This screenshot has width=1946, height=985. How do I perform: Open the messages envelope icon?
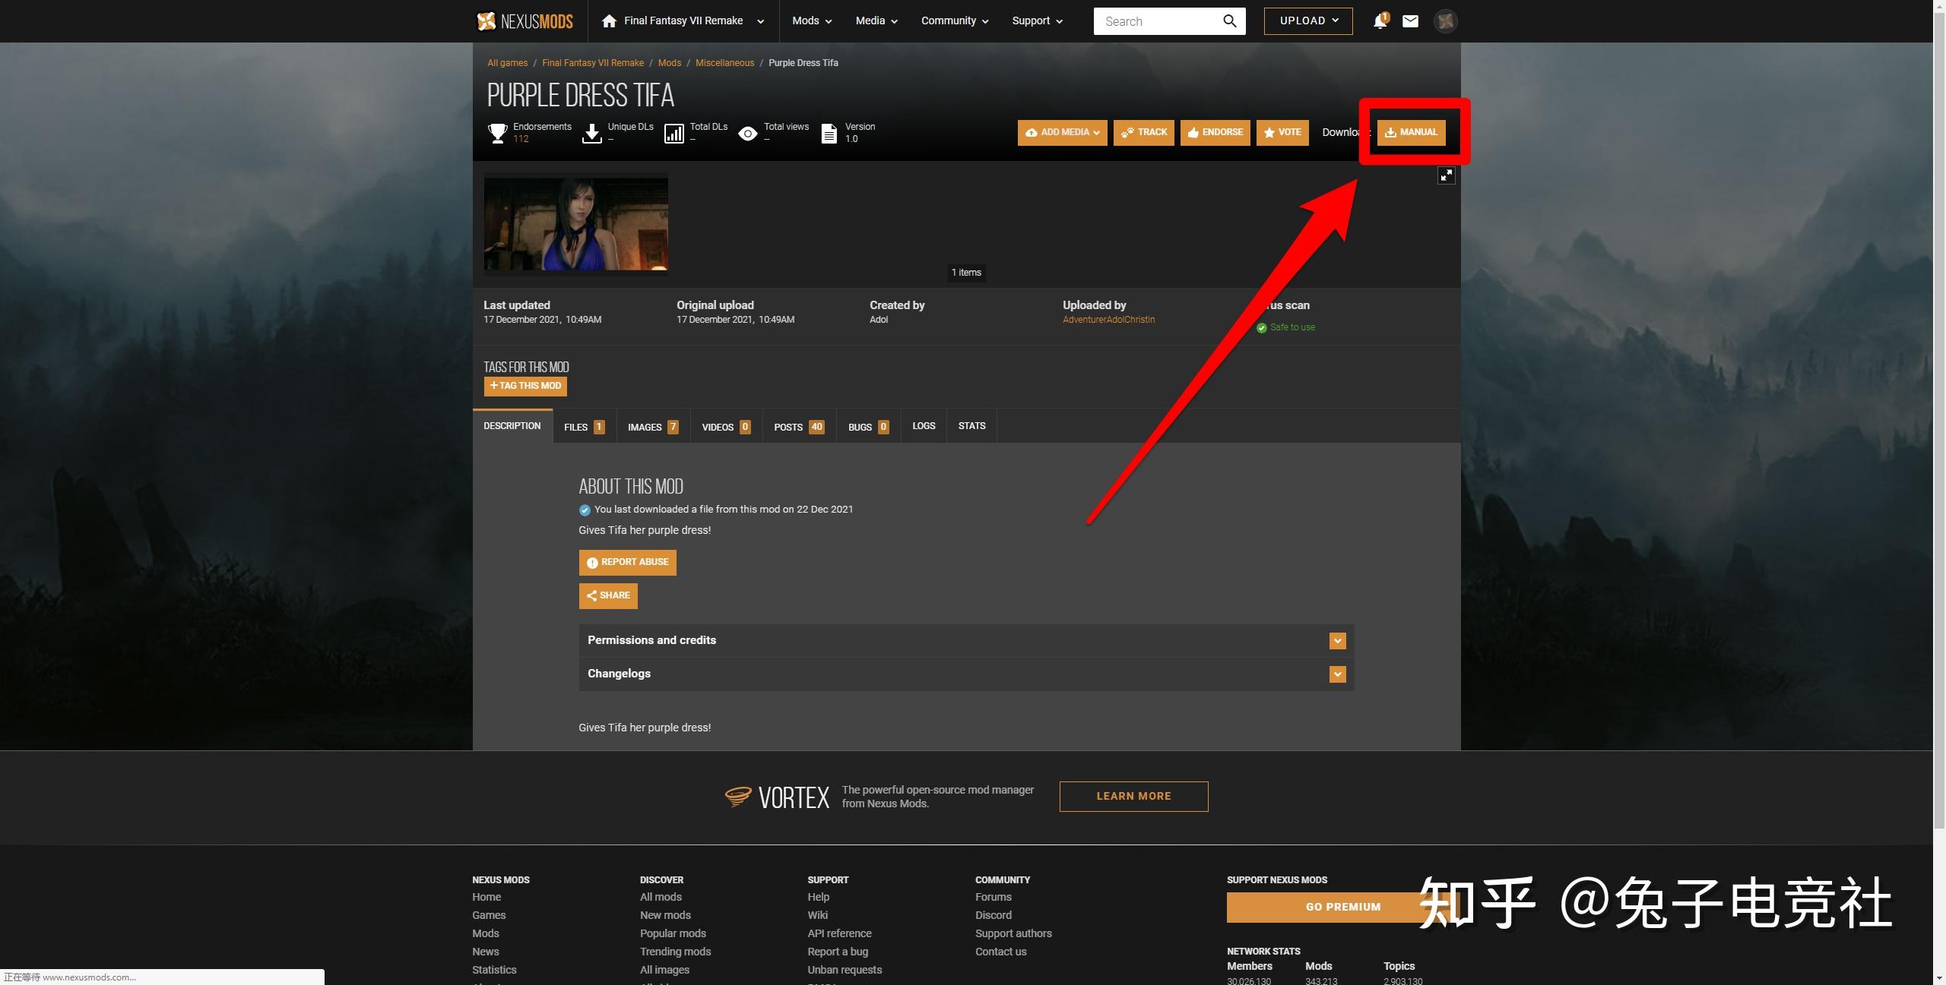pyautogui.click(x=1410, y=21)
